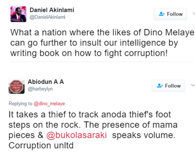The height and width of the screenshot is (164, 195).
Task: Open the Daniel Akinlami display name
Action: [x=52, y=10]
